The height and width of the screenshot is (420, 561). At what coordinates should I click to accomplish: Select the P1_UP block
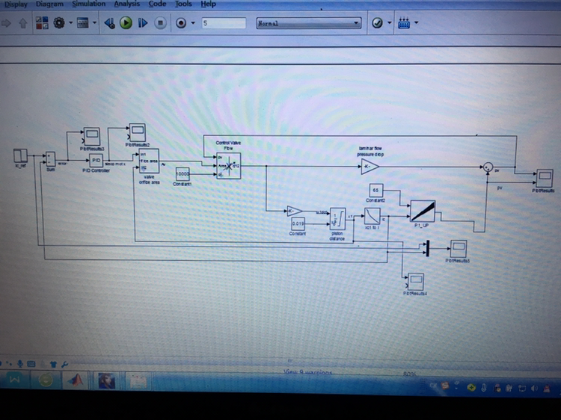[423, 211]
